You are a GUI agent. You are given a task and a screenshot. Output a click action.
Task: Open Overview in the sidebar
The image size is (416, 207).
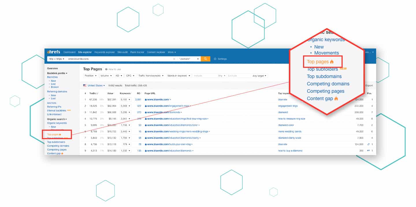click(53, 68)
